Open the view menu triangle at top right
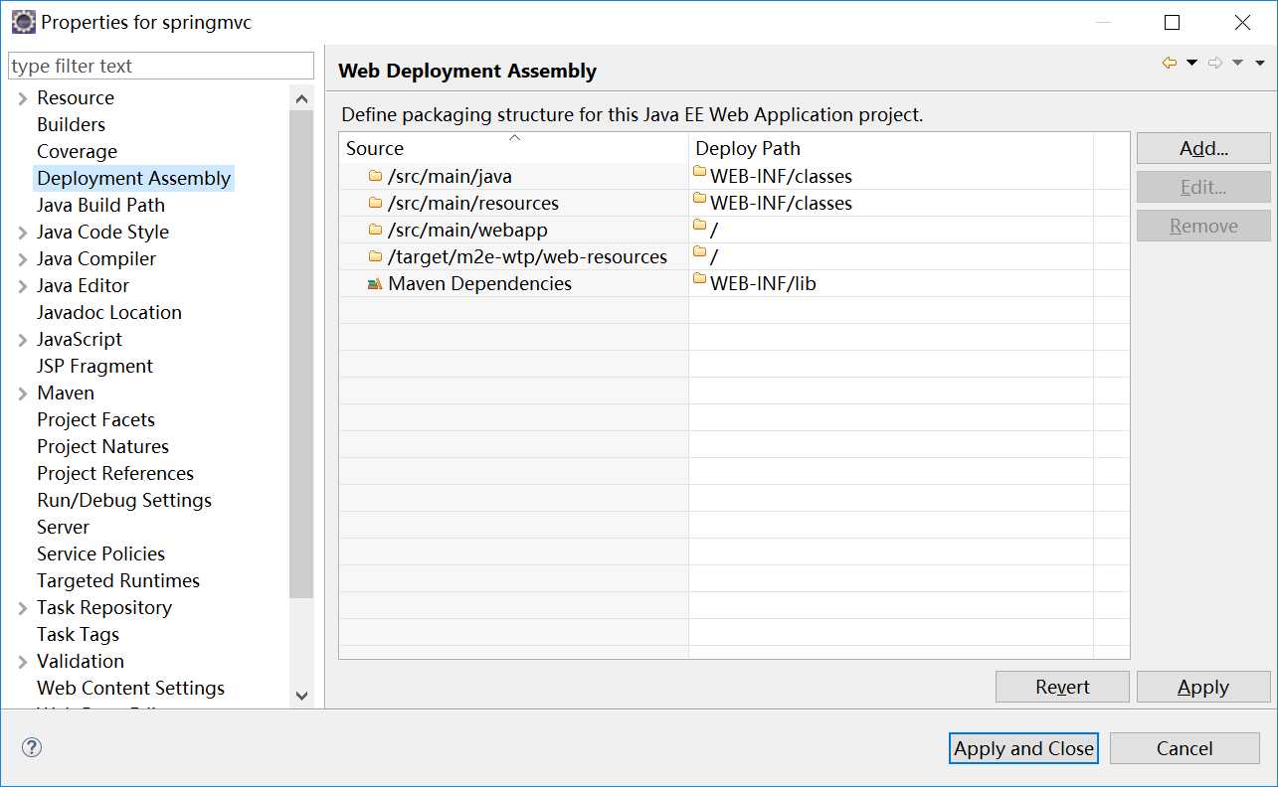This screenshot has width=1278, height=787. (x=1259, y=63)
